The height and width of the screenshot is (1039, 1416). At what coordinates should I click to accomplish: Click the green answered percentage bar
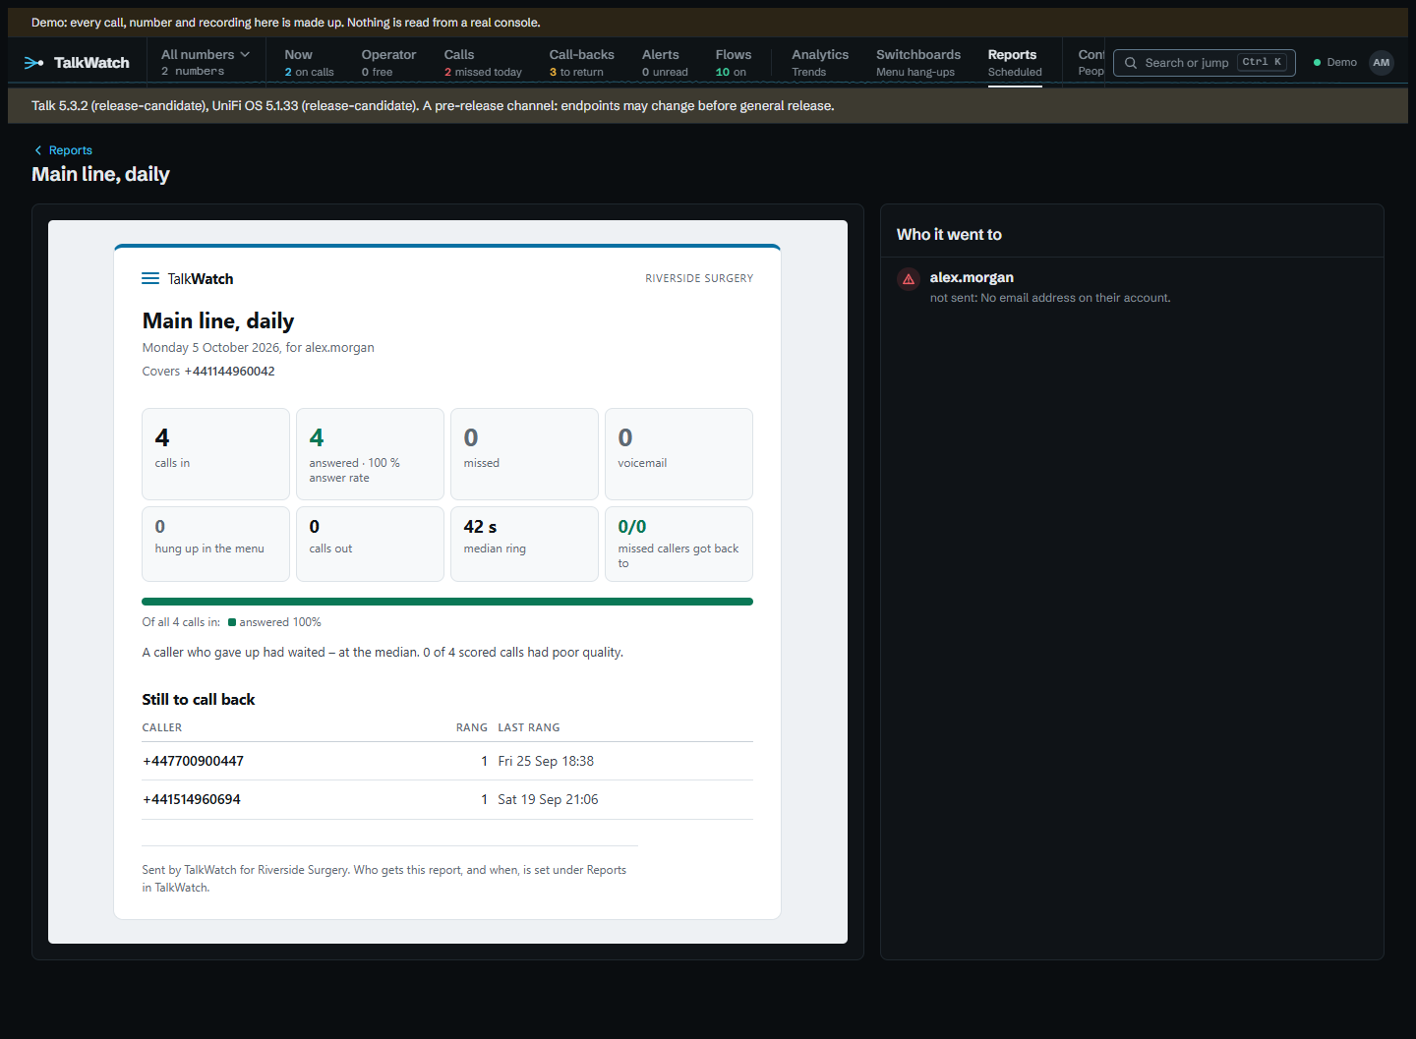[x=447, y=602]
